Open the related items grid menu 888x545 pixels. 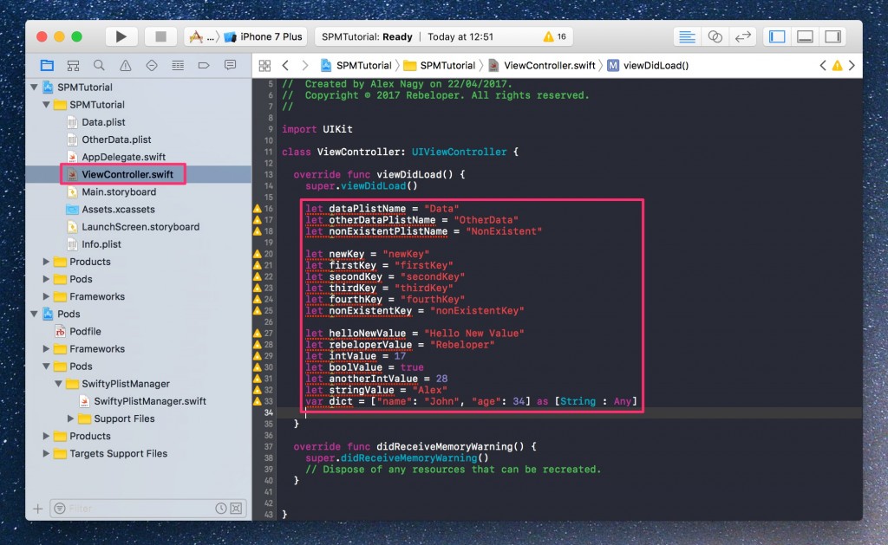click(x=264, y=66)
